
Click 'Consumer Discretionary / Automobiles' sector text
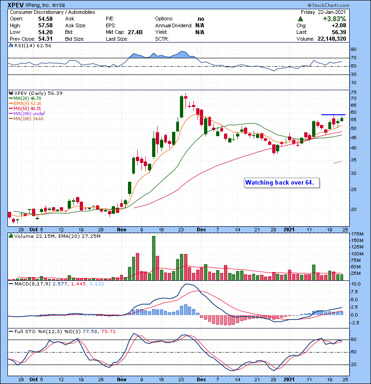click(52, 12)
